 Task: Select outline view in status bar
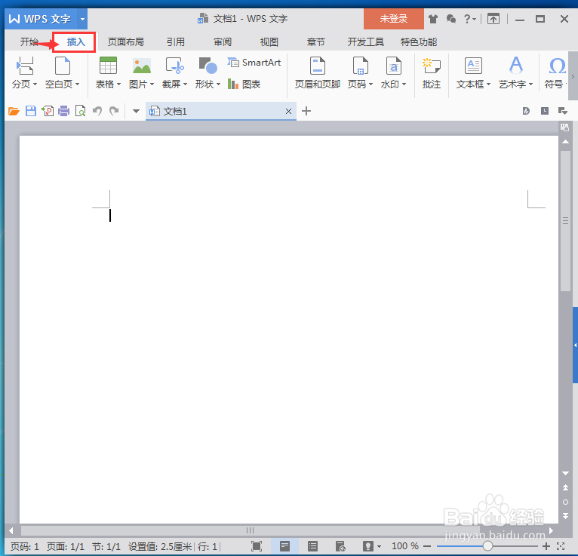[312, 546]
